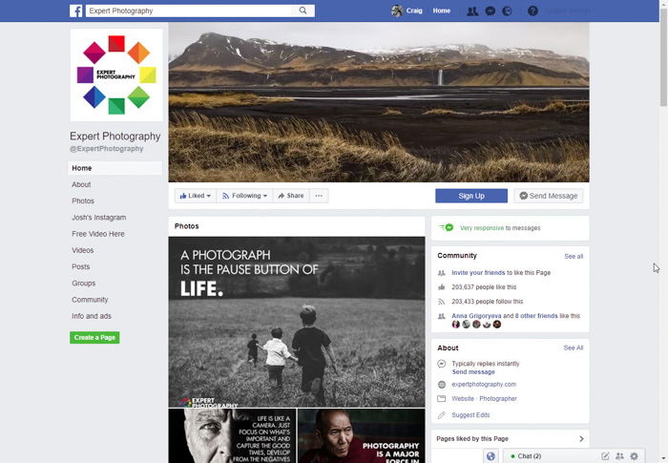The height and width of the screenshot is (463, 668).
Task: Open Community in the sidebar
Action: click(90, 300)
